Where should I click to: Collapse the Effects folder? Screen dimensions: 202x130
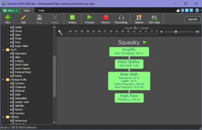pos(3,117)
